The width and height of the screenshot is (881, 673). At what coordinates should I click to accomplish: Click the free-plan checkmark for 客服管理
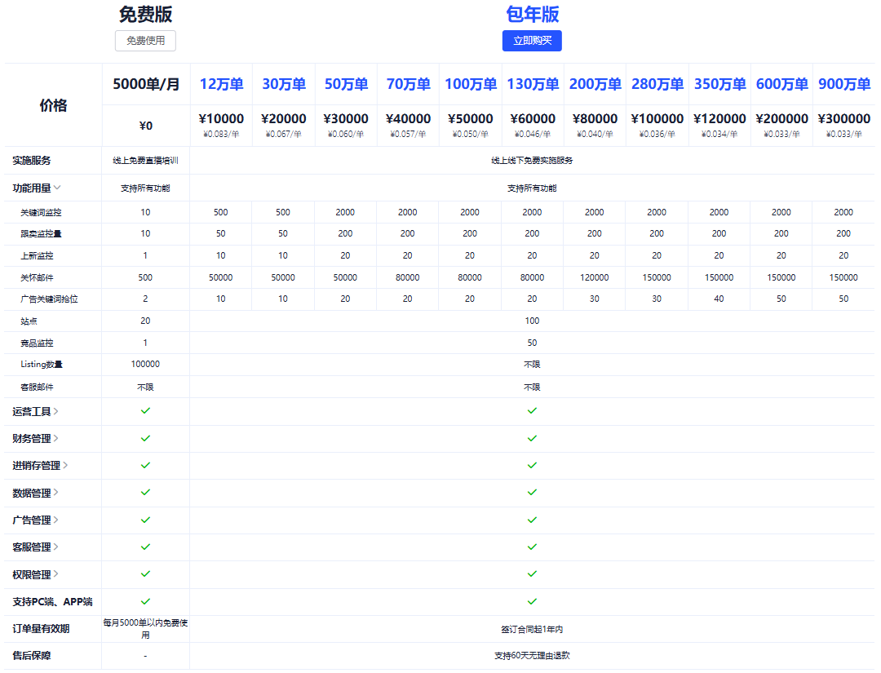click(145, 547)
